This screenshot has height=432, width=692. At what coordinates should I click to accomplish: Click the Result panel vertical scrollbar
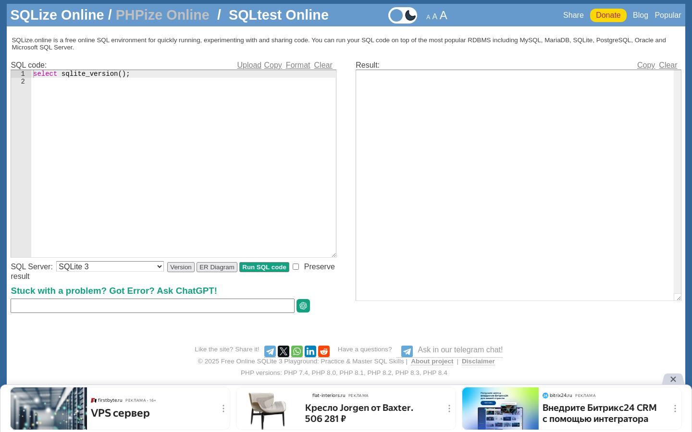pyautogui.click(x=677, y=182)
